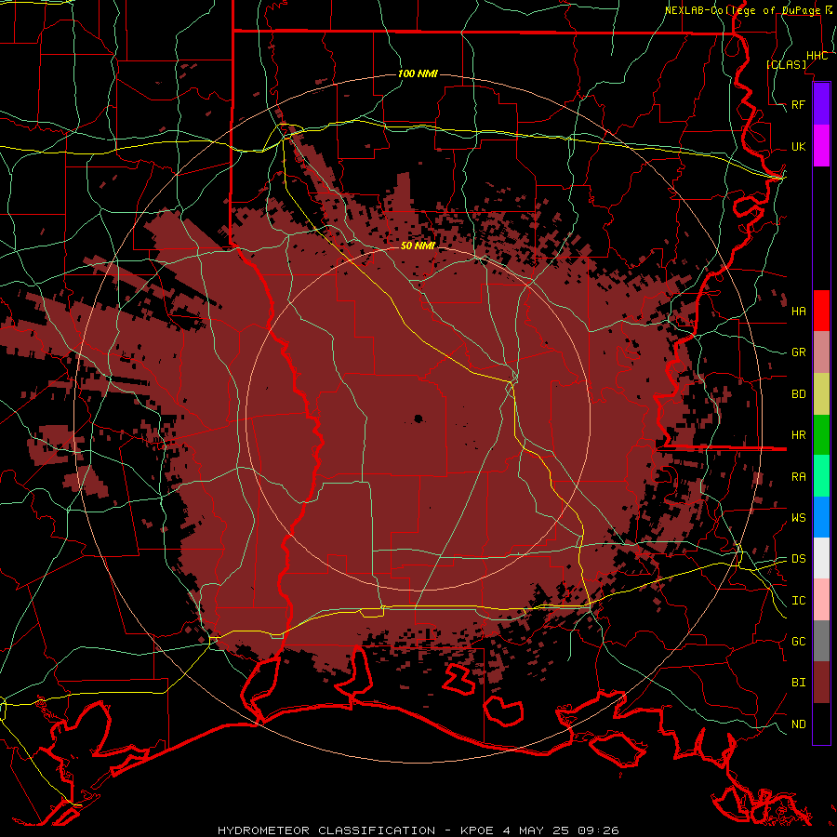Click the 100 NMI range ring label
The width and height of the screenshot is (837, 837).
418,73
